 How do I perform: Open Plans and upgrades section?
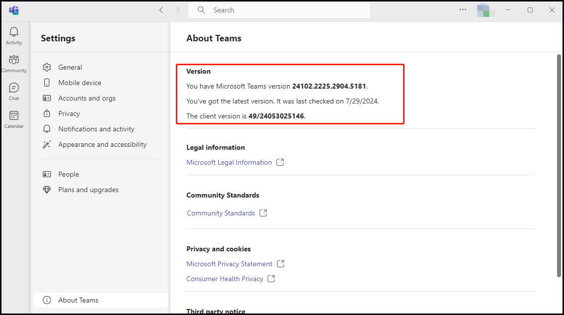88,190
